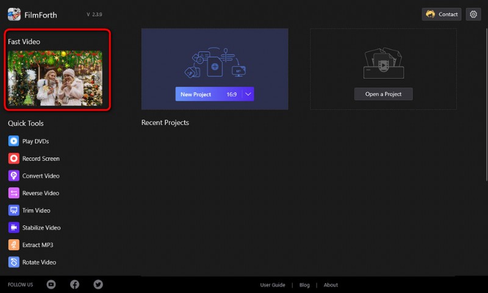Click the Play DVDs disc icon

click(13, 141)
